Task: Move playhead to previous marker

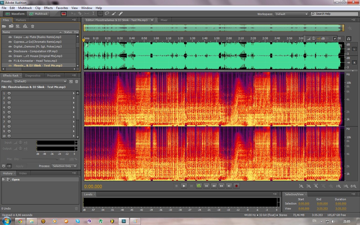Action: coord(206,186)
